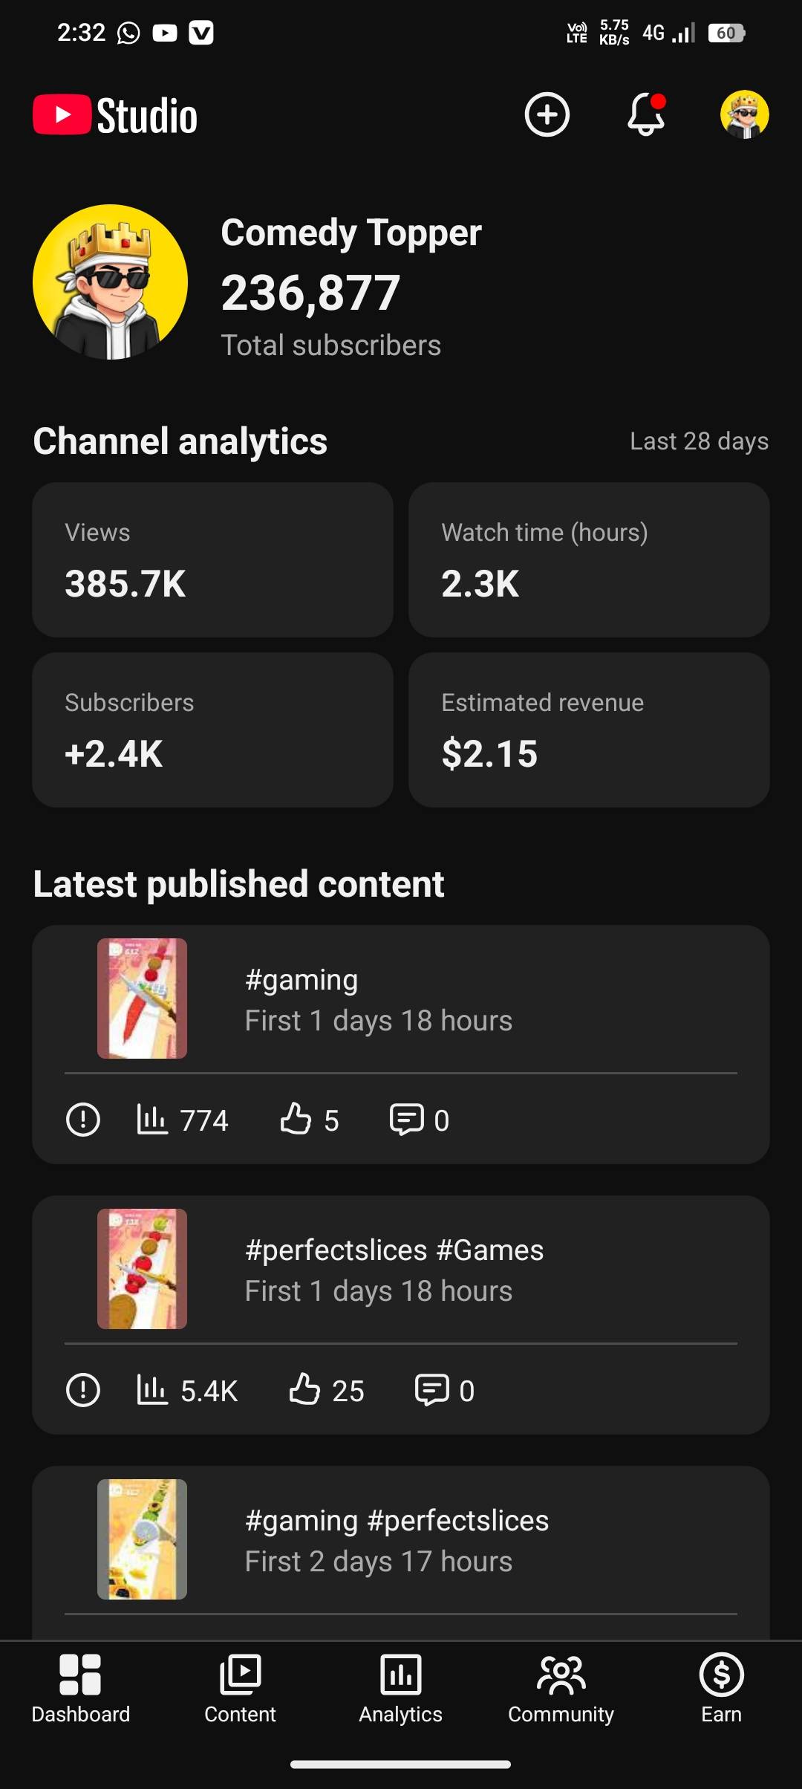
Task: Tap the views chart icon showing 774
Action: (152, 1120)
